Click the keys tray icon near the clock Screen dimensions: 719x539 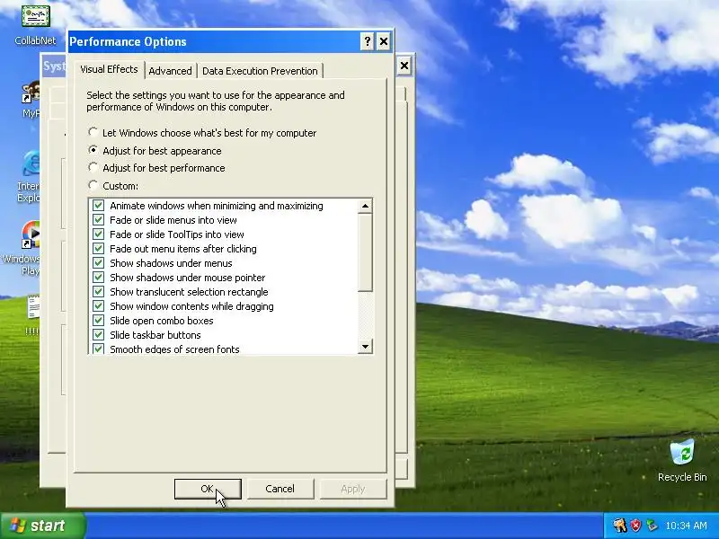pos(620,526)
